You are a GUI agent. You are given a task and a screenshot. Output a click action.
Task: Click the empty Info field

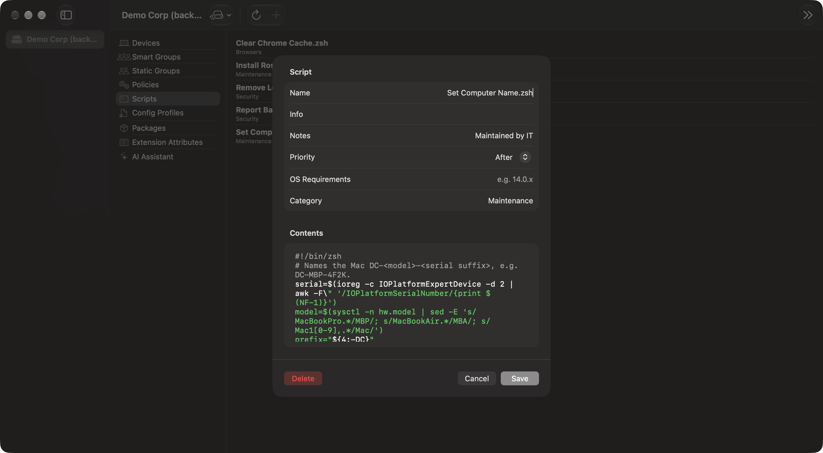(x=411, y=114)
